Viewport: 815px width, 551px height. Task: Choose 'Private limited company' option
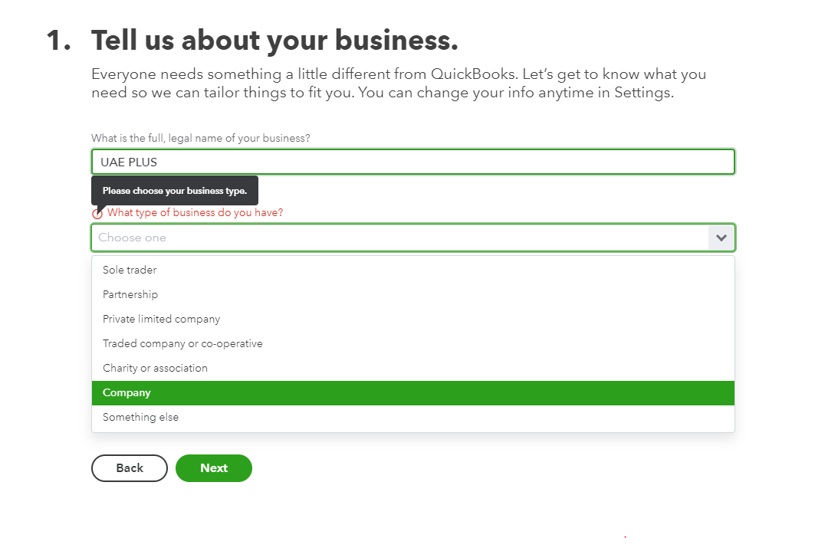click(x=161, y=319)
